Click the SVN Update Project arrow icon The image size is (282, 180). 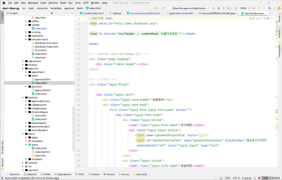click(x=250, y=8)
